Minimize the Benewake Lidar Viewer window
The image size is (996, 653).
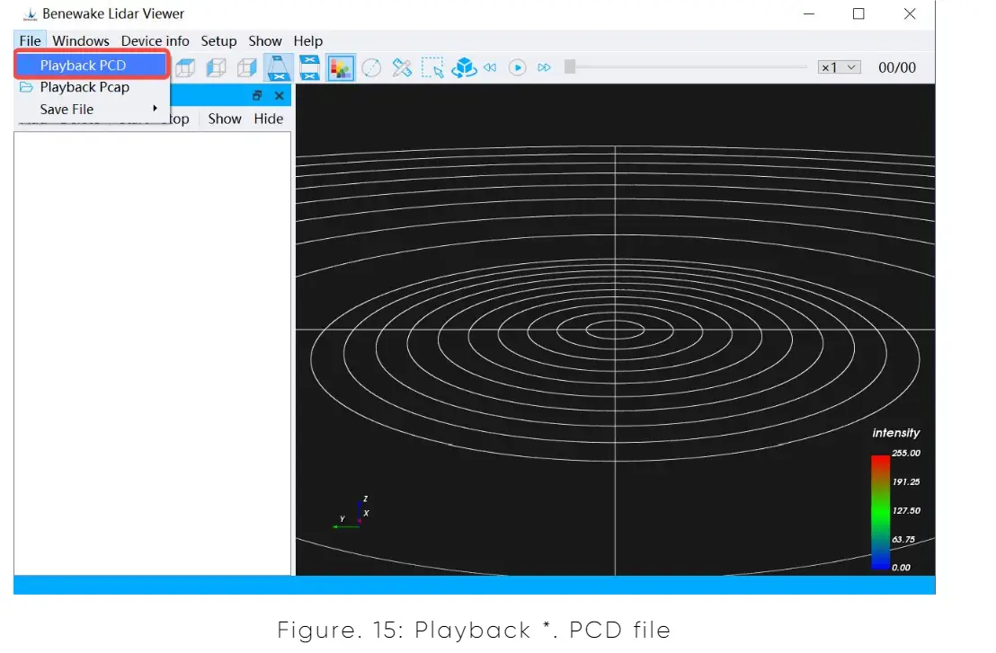pyautogui.click(x=809, y=14)
